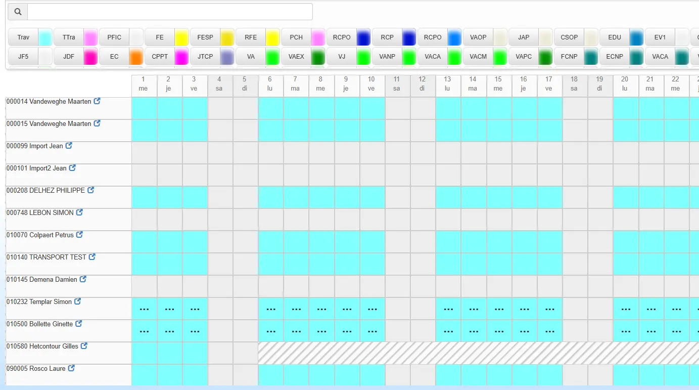Screen dimensions: 699x390
Task: Choose the JDF absence code button
Action: click(69, 57)
